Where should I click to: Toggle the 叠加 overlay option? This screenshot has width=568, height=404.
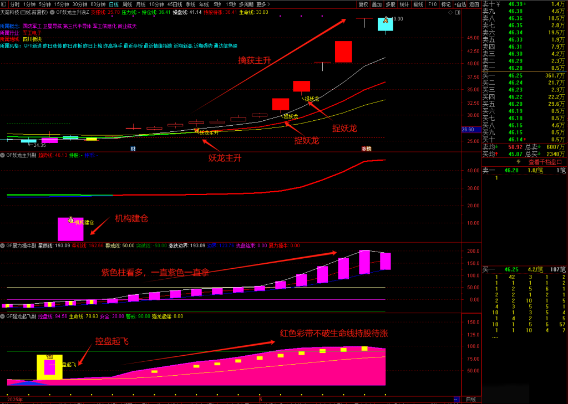click(x=377, y=4)
